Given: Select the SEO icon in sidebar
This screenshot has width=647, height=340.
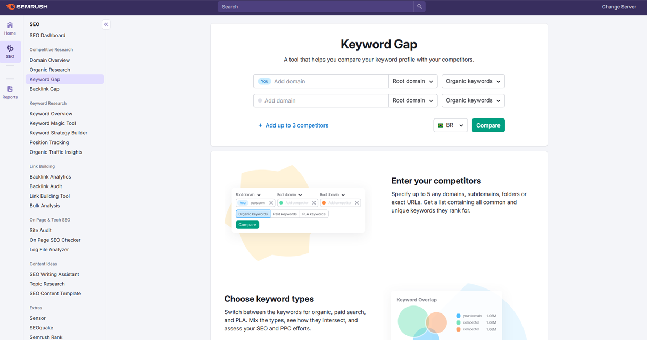Looking at the screenshot, I should [x=10, y=52].
